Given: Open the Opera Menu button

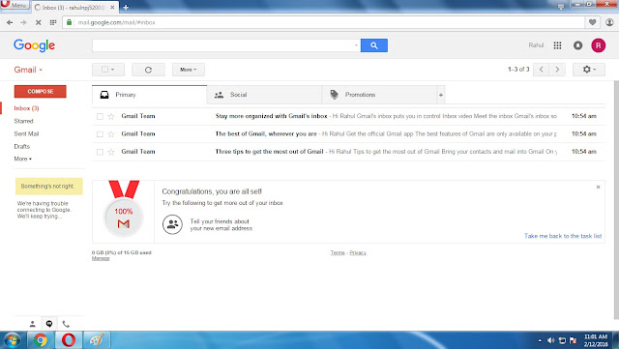Looking at the screenshot, I should pyautogui.click(x=15, y=5).
